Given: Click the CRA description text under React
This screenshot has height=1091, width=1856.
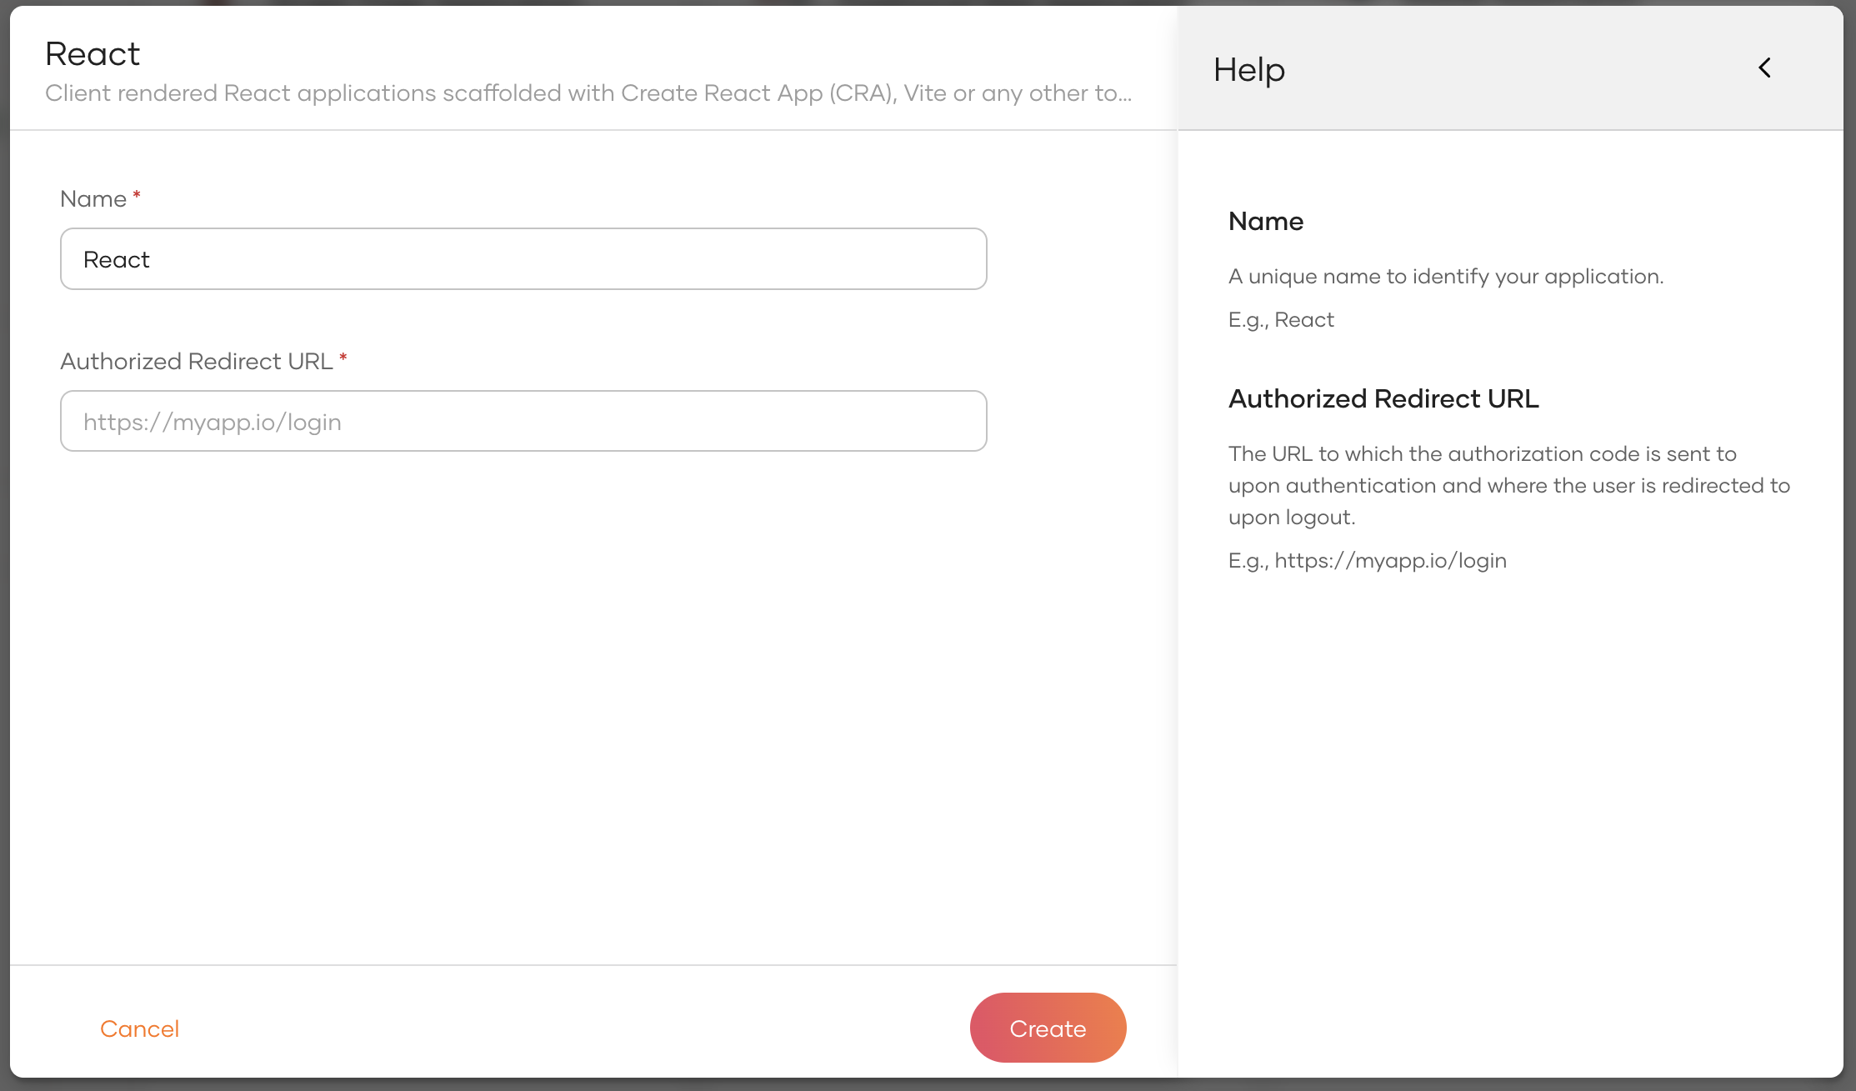Looking at the screenshot, I should (588, 93).
